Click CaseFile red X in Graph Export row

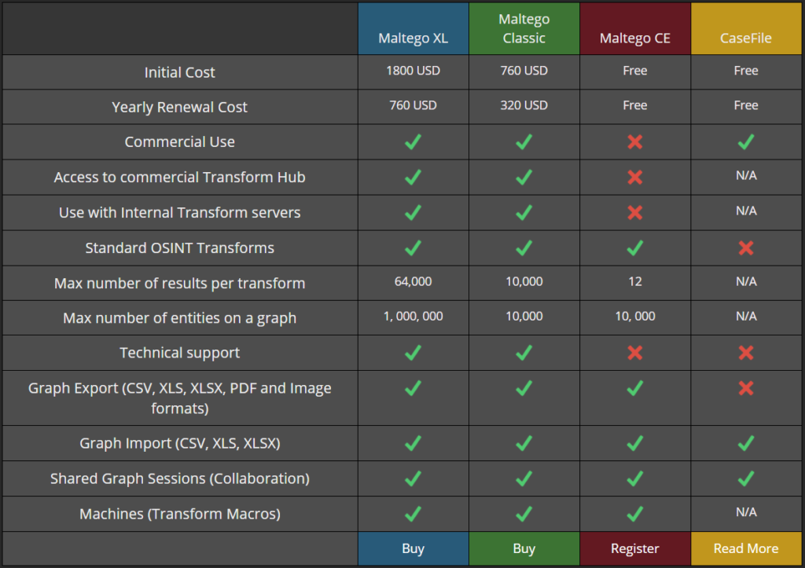click(746, 387)
